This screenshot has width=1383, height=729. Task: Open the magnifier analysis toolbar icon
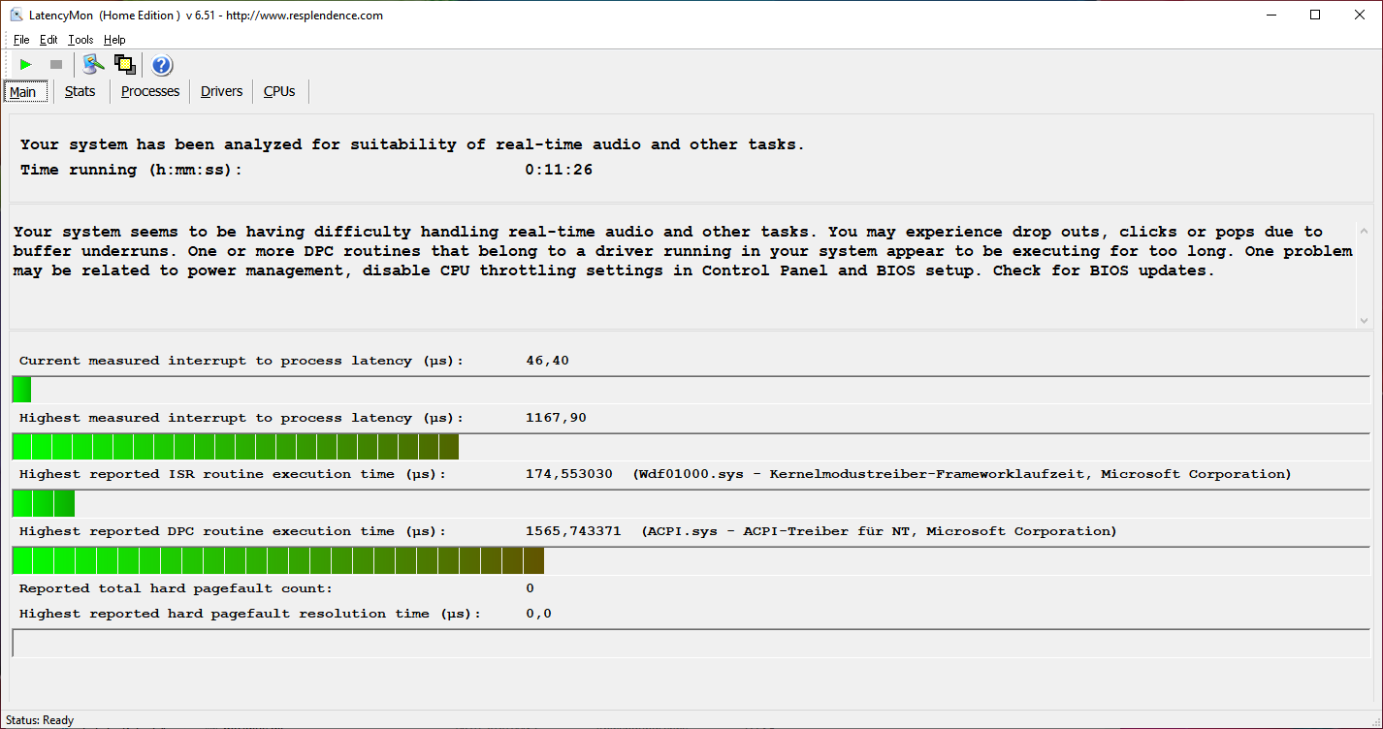(x=93, y=65)
